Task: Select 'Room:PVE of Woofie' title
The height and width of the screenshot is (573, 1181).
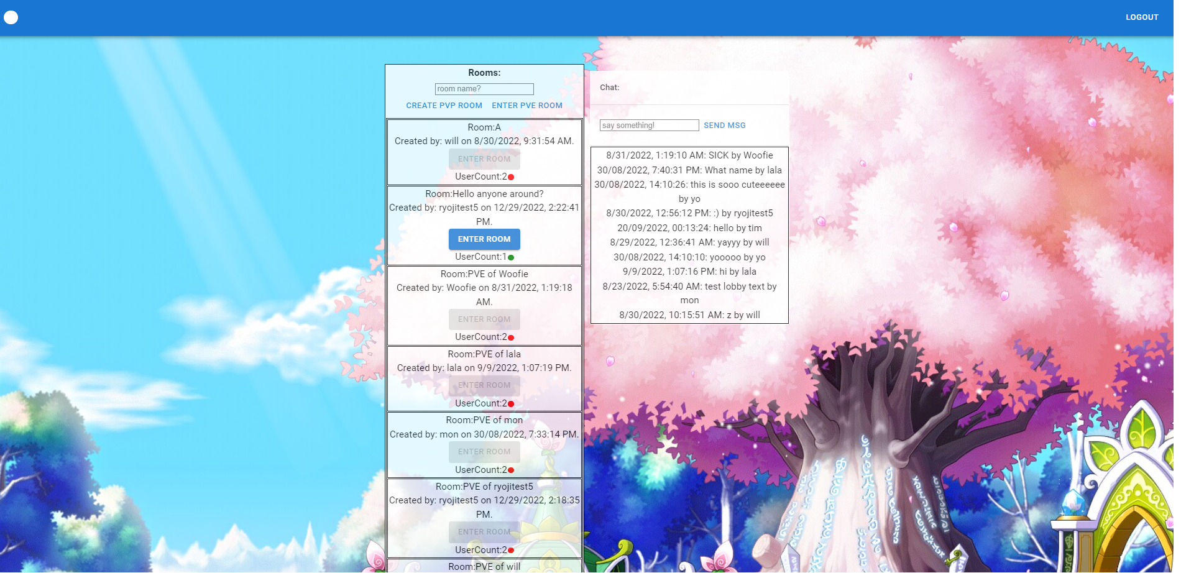Action: [x=484, y=274]
